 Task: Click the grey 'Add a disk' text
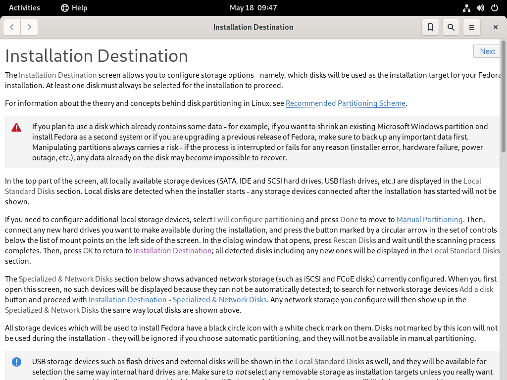[x=476, y=289]
